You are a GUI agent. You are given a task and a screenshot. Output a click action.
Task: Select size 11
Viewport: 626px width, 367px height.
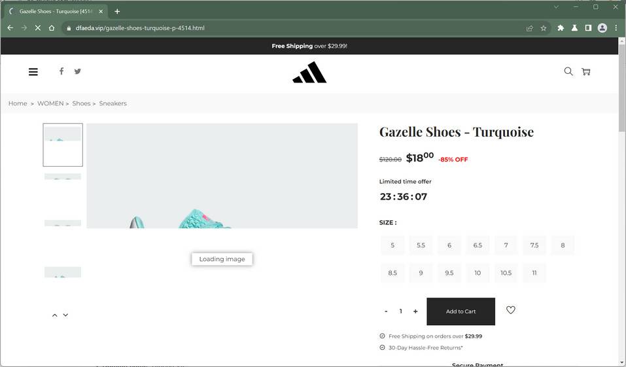534,273
